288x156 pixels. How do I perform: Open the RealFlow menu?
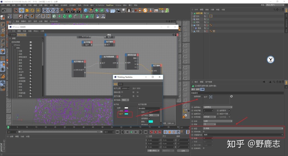(x=110, y=5)
